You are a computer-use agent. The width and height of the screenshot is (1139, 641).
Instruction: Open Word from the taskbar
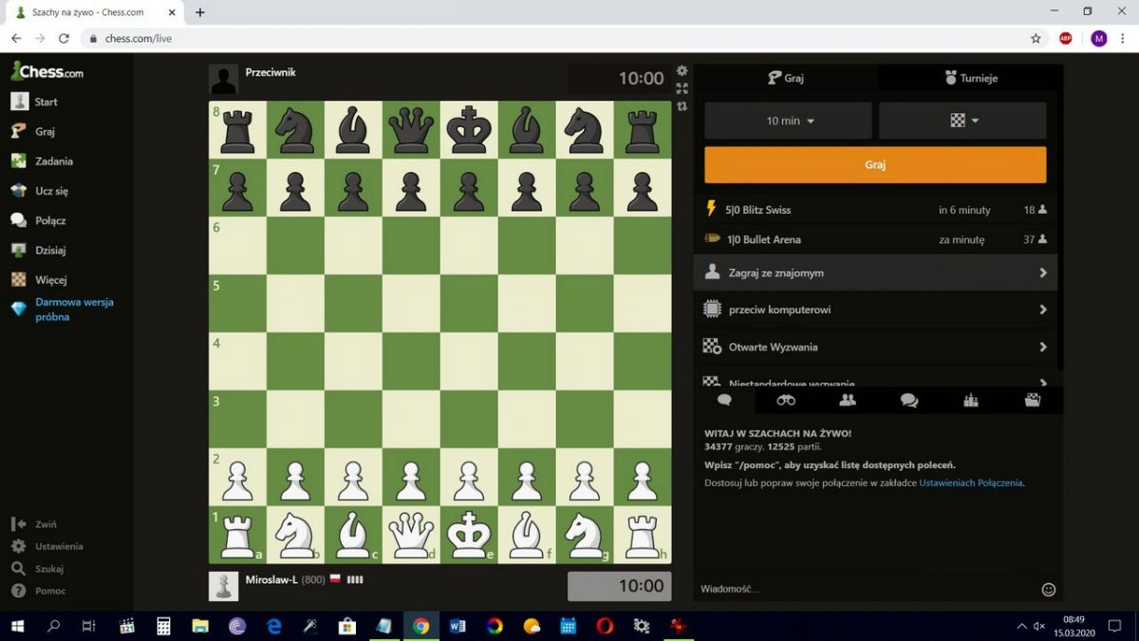coord(457,626)
